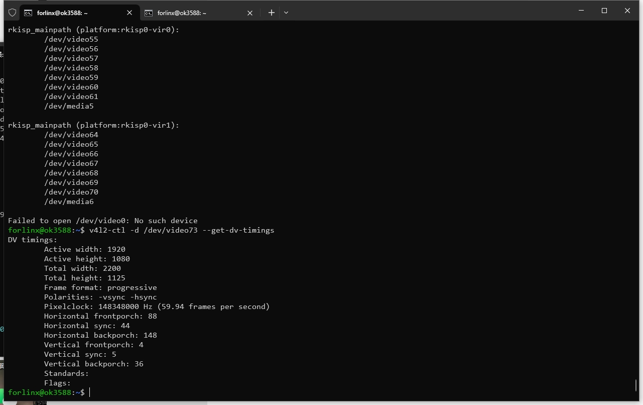Click the administrator shield icon in title bar

click(x=13, y=13)
